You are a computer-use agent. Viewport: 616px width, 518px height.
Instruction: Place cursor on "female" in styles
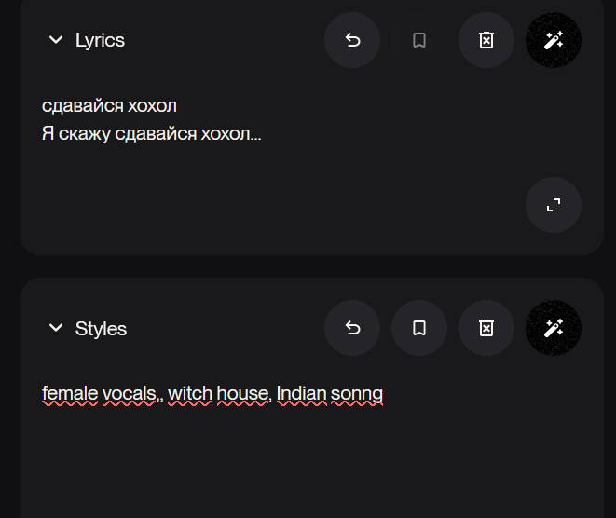click(x=70, y=394)
